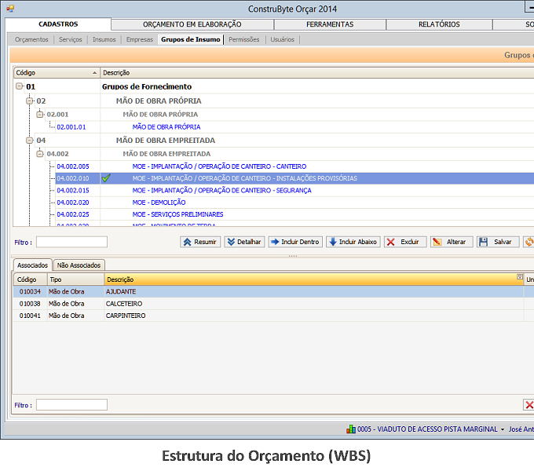The image size is (534, 471).
Task: Open the CADASTROS main tab
Action: point(58,24)
